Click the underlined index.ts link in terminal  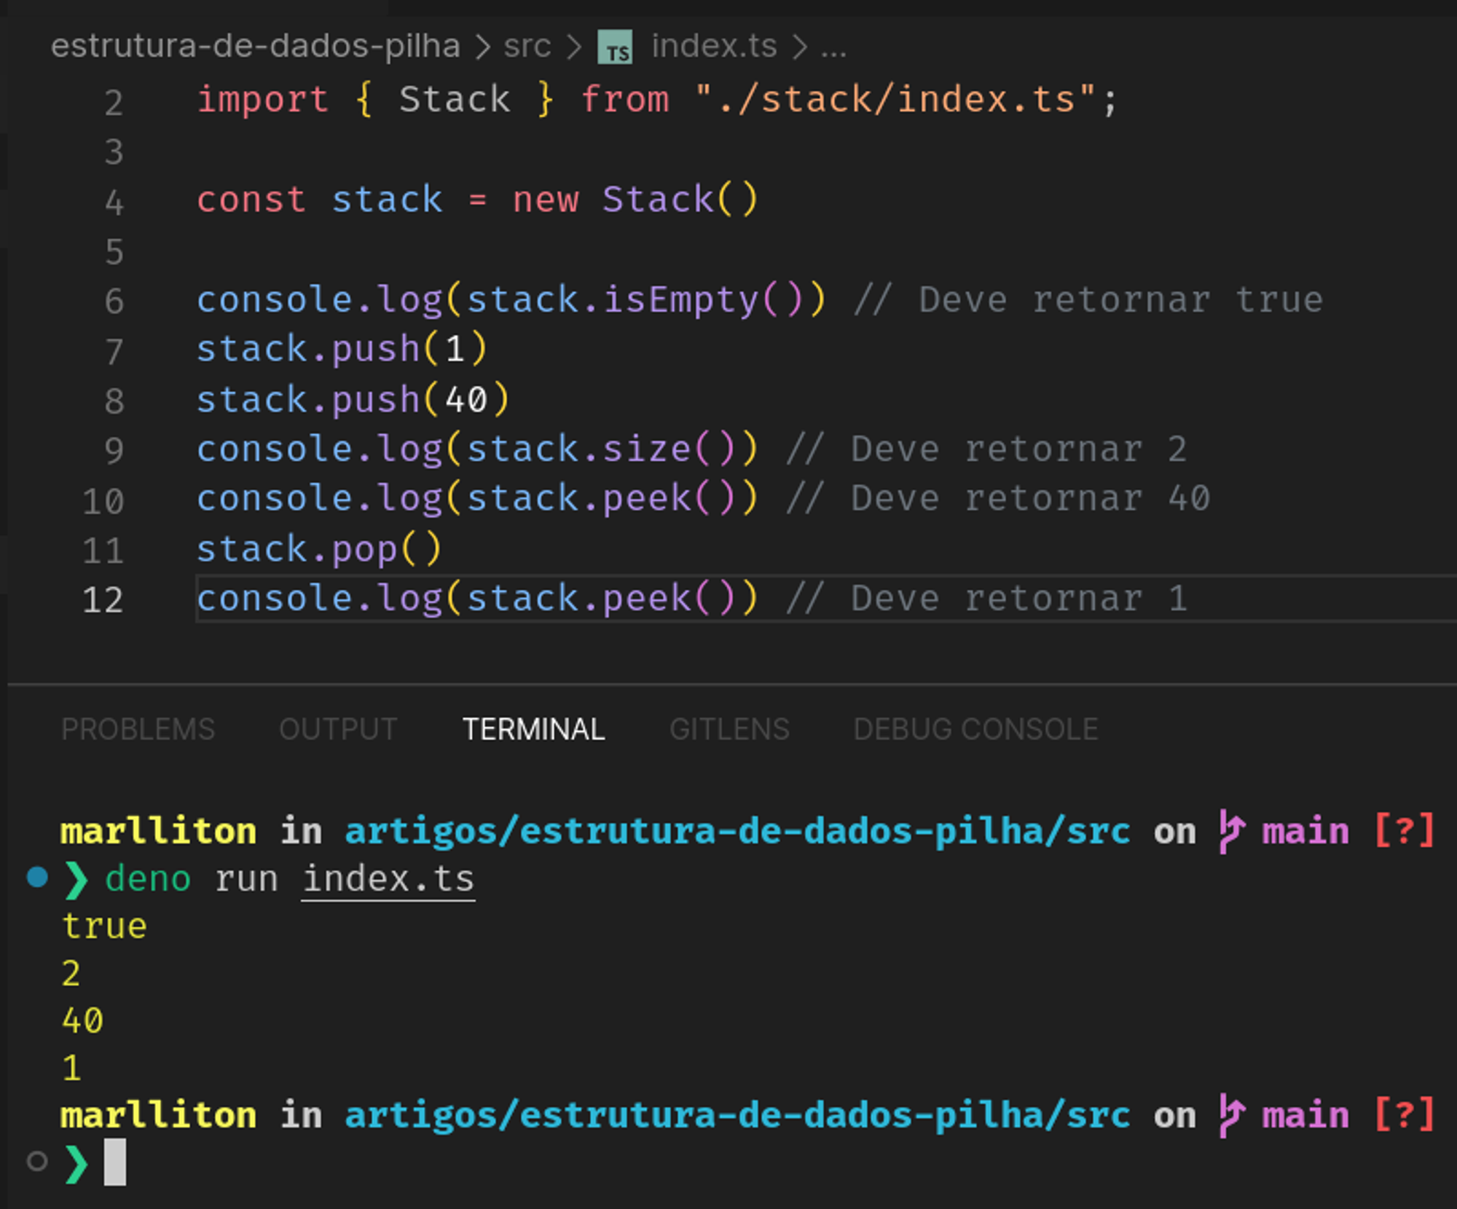388,879
